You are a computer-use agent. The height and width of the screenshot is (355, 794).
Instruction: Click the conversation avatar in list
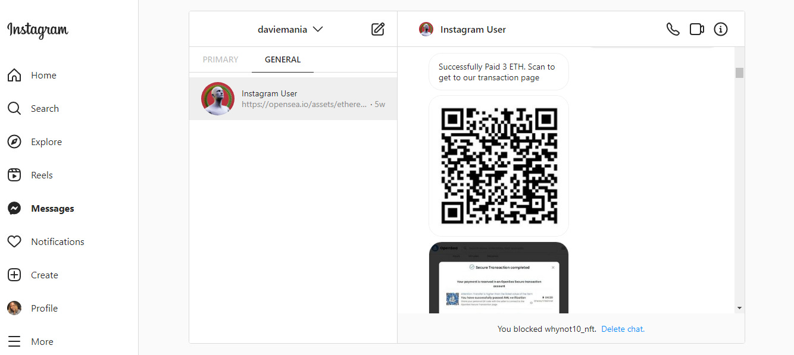click(218, 99)
